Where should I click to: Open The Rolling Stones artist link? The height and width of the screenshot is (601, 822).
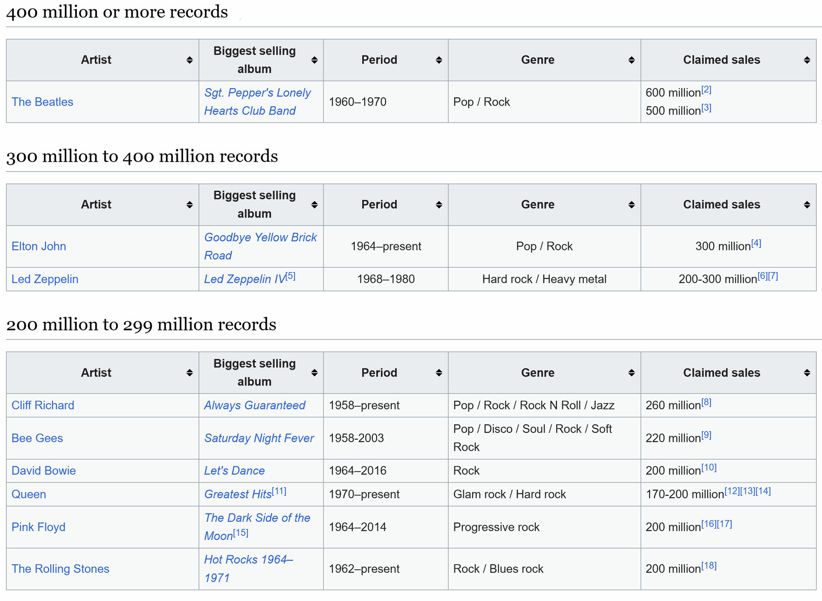coord(60,569)
